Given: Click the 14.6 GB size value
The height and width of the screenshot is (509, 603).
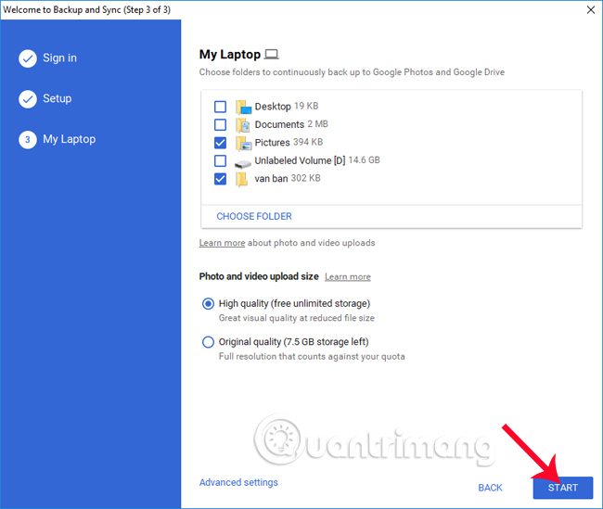Looking at the screenshot, I should [365, 159].
